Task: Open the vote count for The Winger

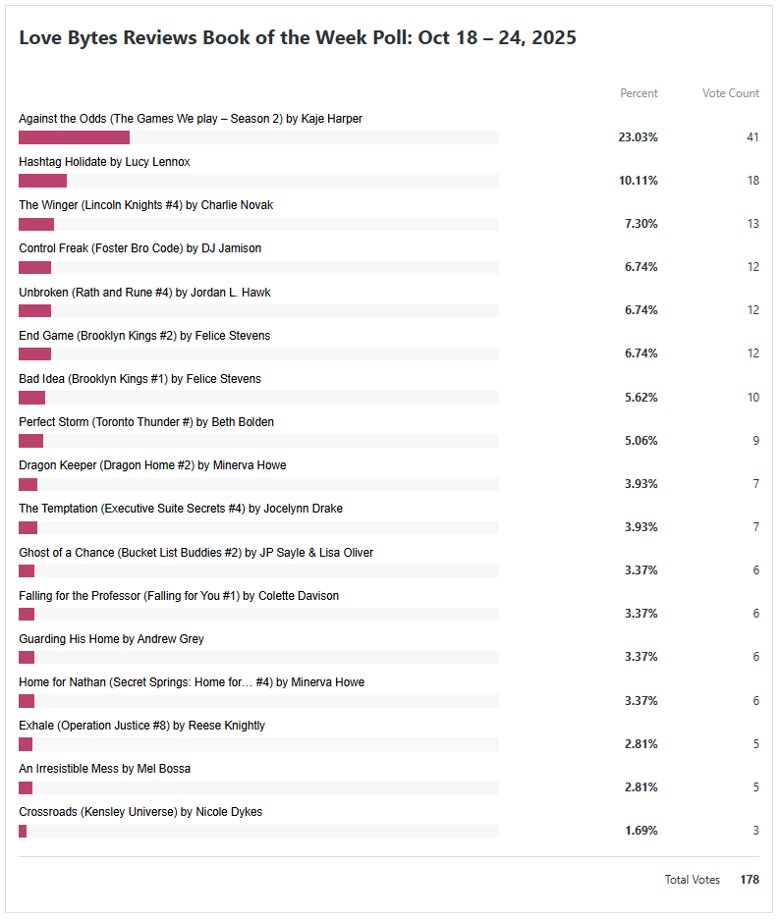Action: 753,224
